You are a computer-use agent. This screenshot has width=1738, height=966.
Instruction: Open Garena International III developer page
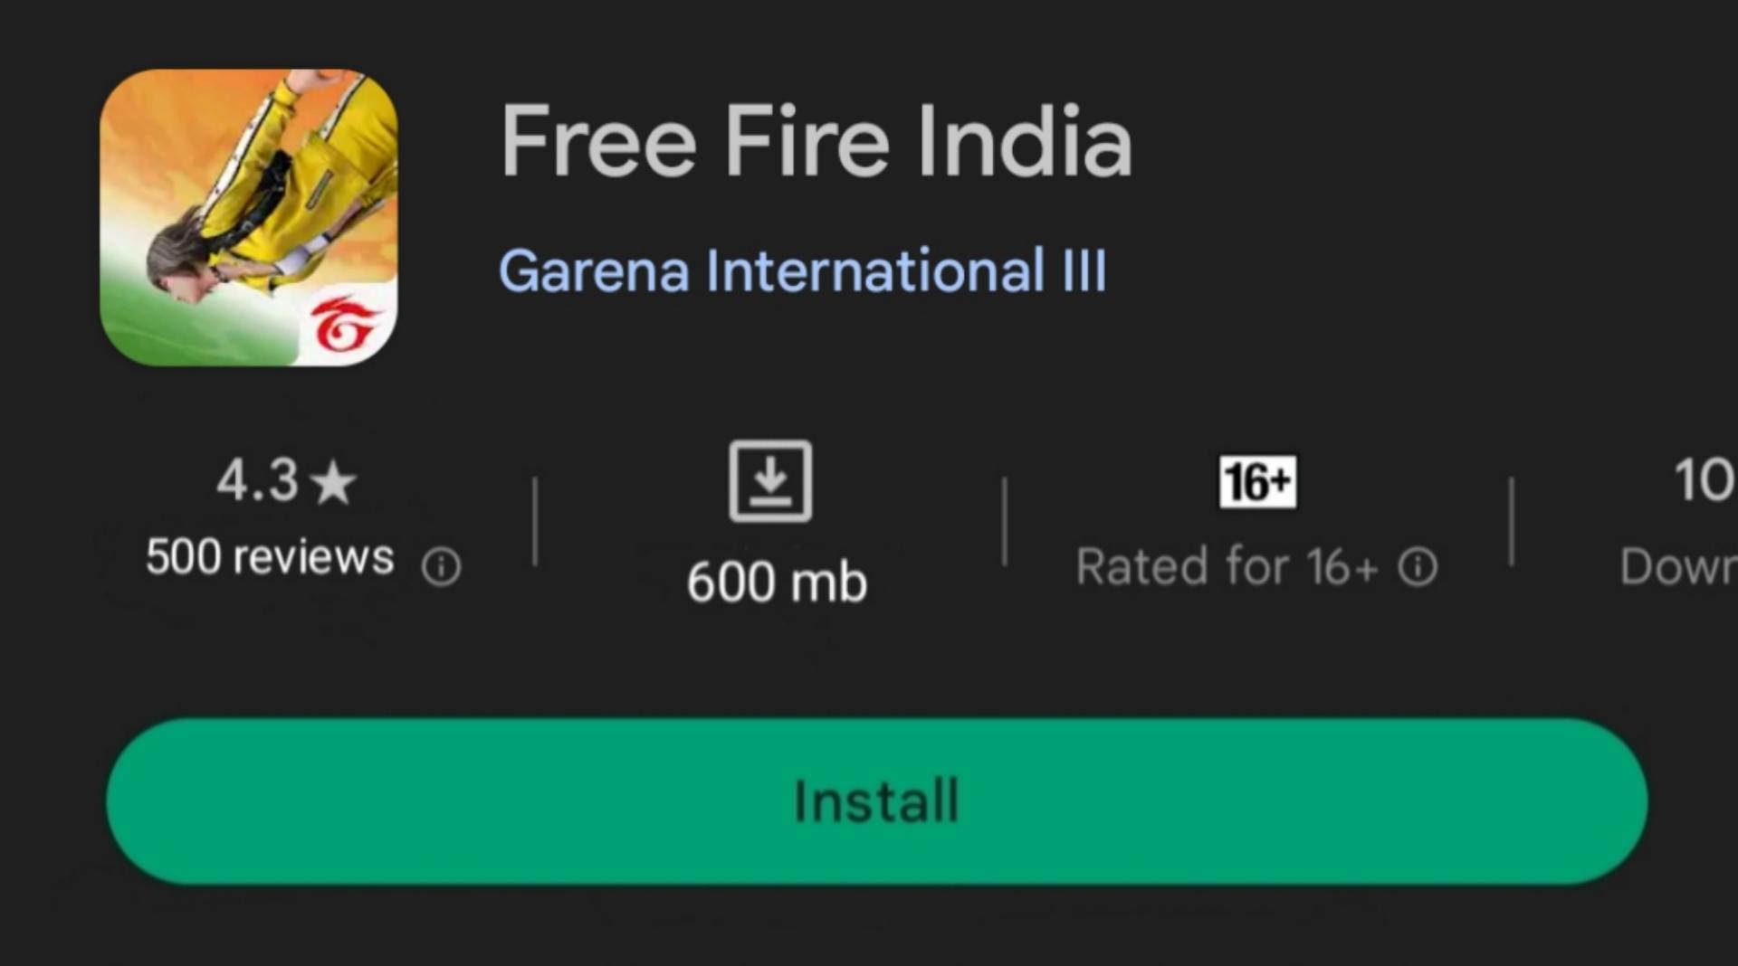pyautogui.click(x=803, y=270)
